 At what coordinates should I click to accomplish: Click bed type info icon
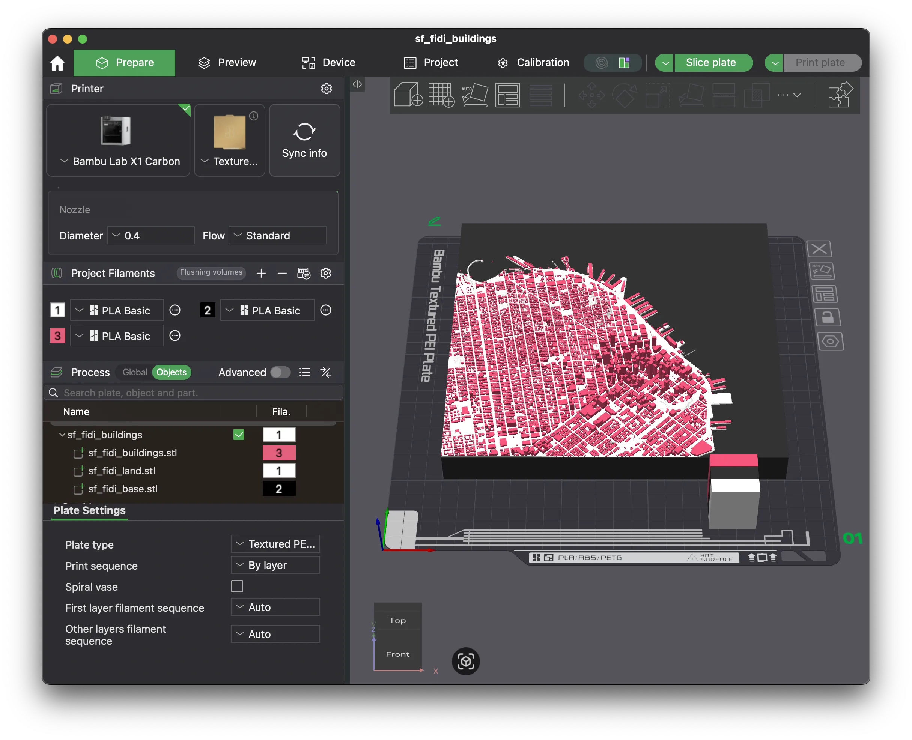click(x=254, y=116)
